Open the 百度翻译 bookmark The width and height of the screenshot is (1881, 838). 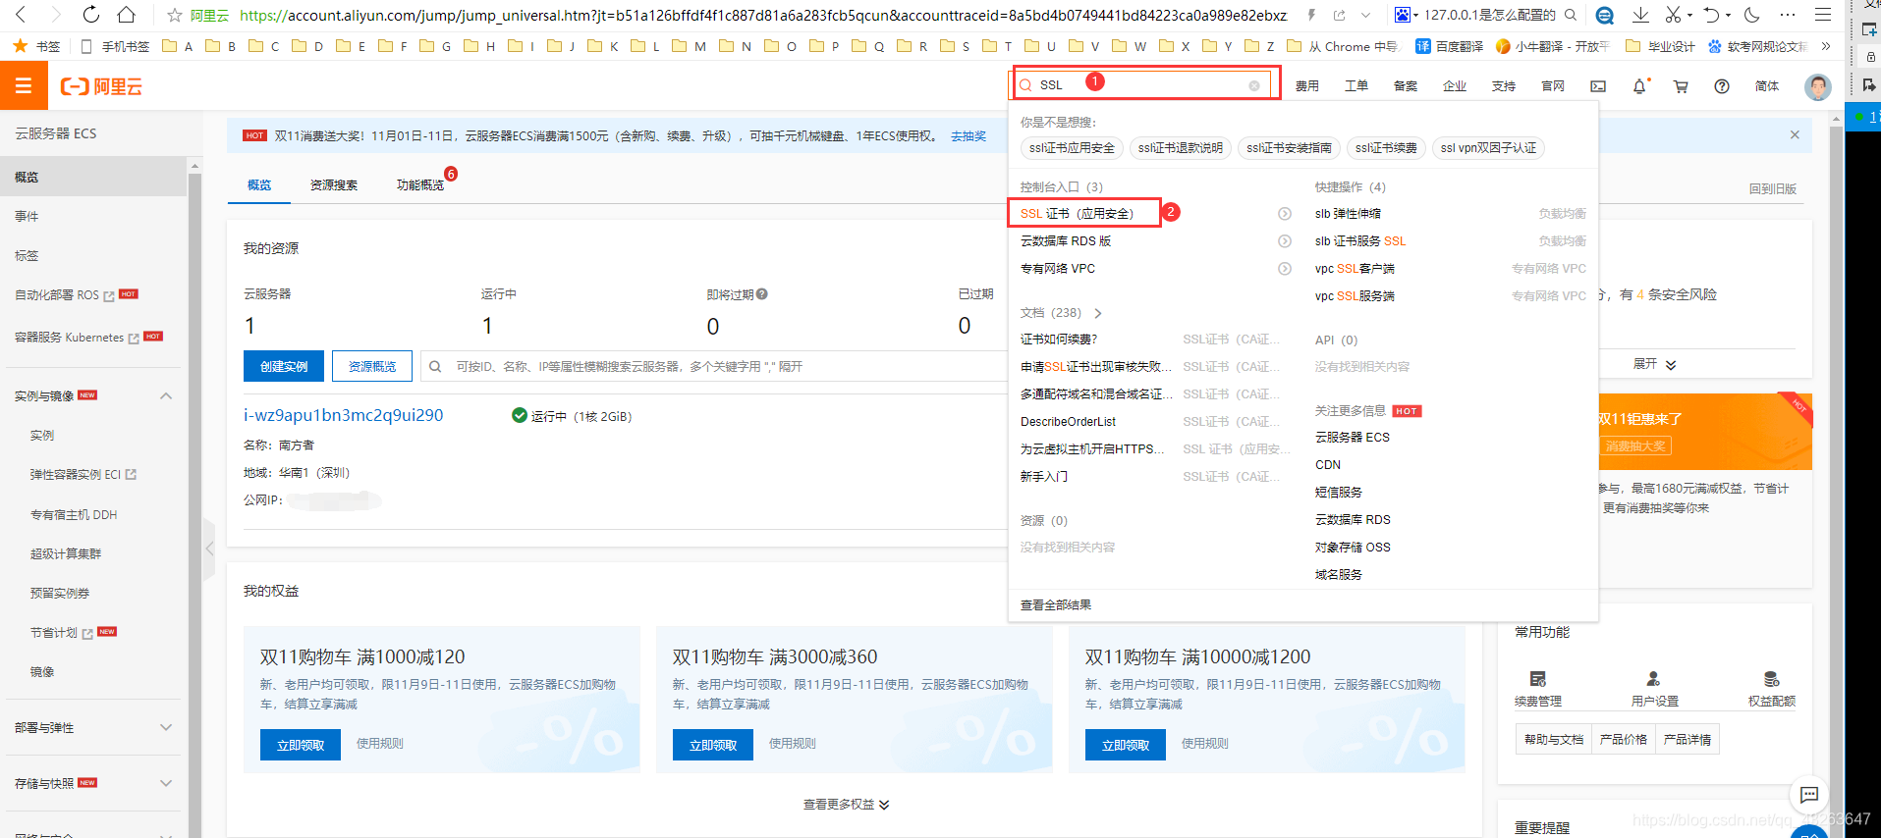pyautogui.click(x=1449, y=46)
